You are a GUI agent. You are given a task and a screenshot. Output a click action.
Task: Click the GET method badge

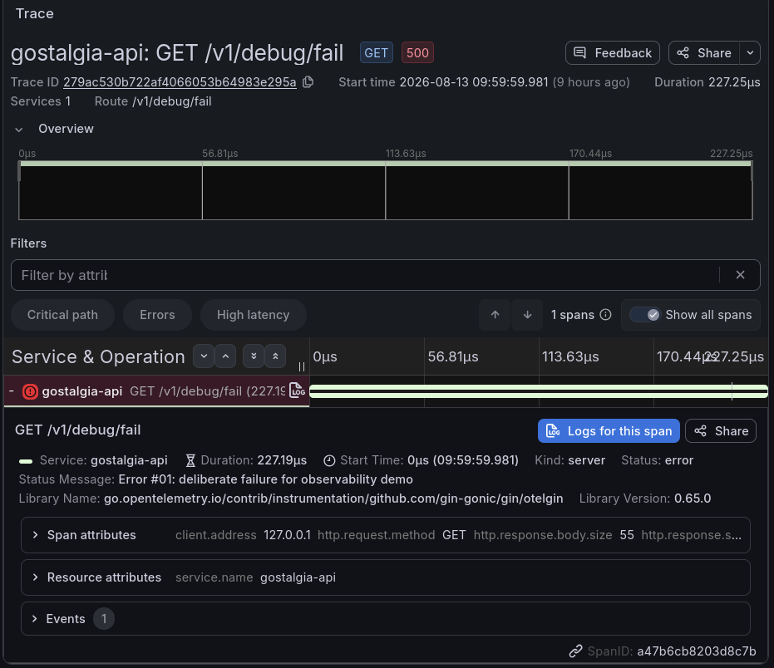click(x=376, y=53)
